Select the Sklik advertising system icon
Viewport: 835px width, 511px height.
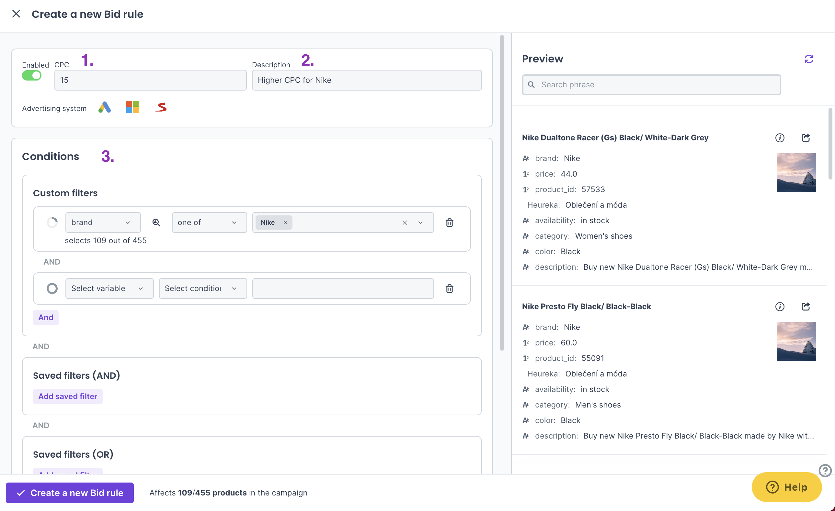click(160, 107)
